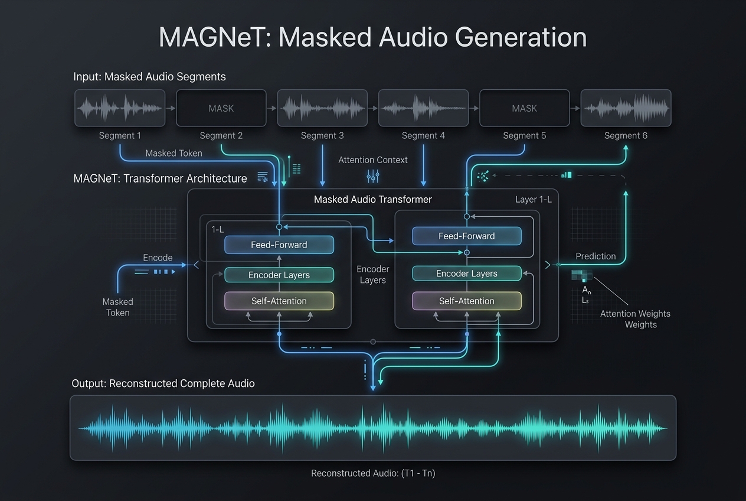
Task: Click the 'Masked Audio Transformer' title
Action: click(373, 199)
